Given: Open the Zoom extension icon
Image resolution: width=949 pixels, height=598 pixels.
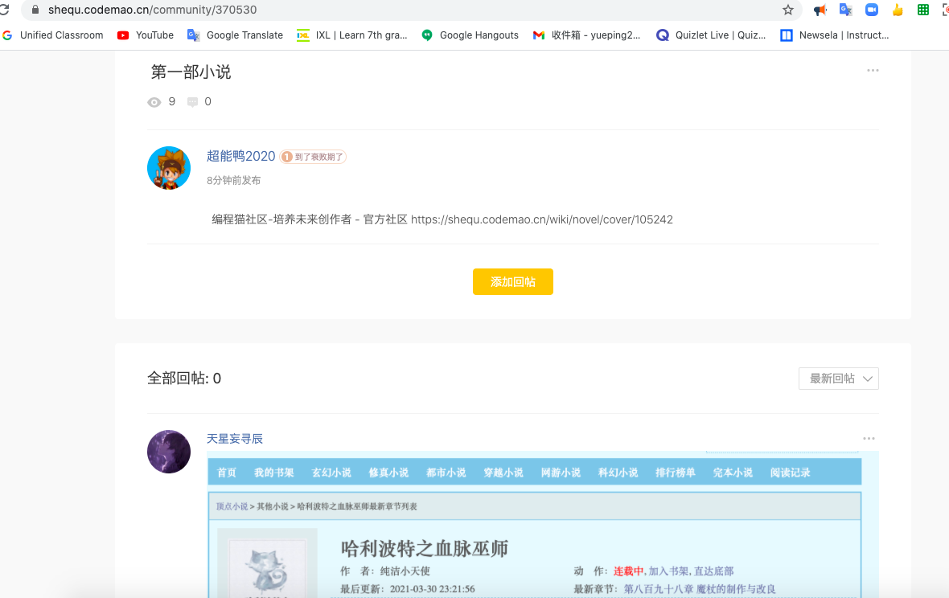Looking at the screenshot, I should [872, 10].
